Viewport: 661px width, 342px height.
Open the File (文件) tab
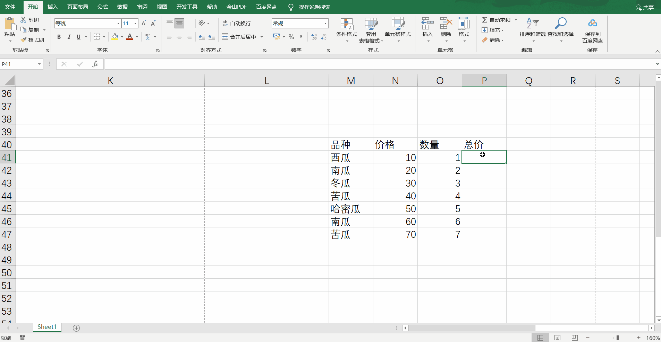pyautogui.click(x=10, y=7)
